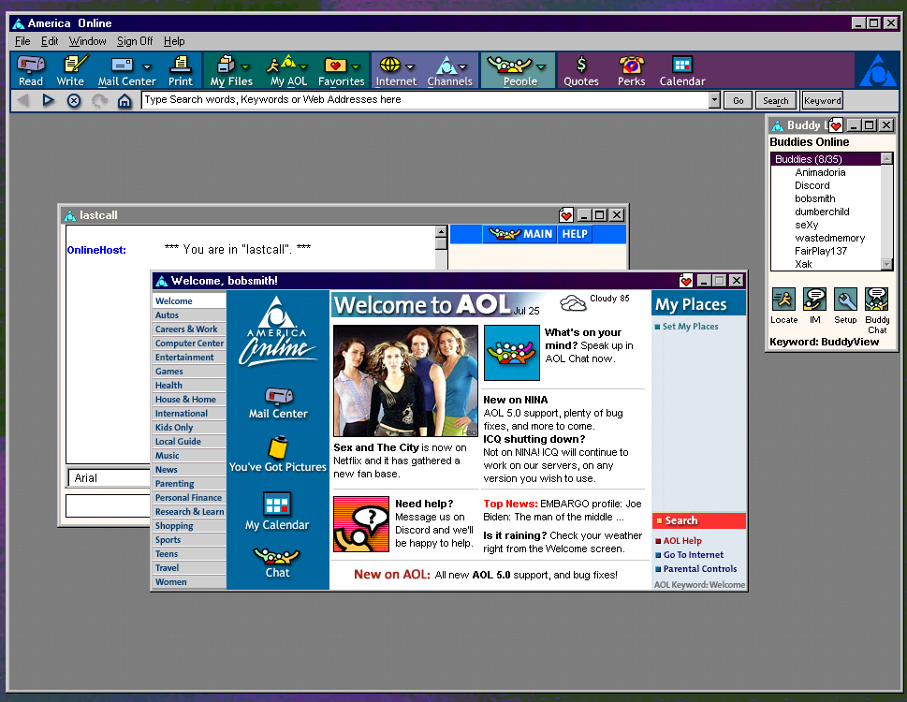Click the browser Back arrow

[23, 100]
